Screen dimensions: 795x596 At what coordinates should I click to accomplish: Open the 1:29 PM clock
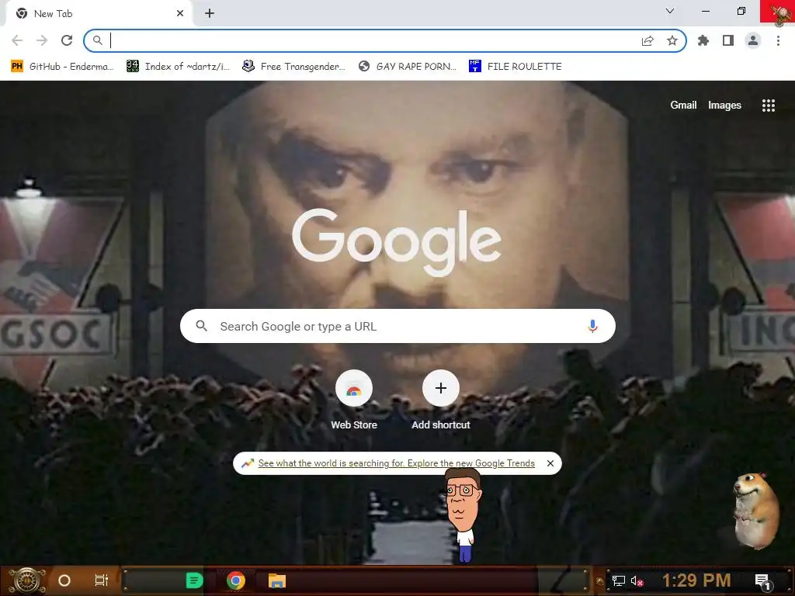pyautogui.click(x=696, y=580)
